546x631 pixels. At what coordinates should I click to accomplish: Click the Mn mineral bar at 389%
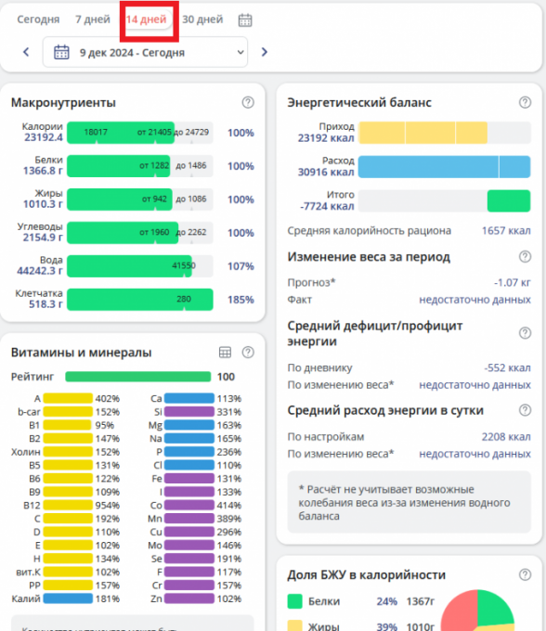(x=188, y=519)
